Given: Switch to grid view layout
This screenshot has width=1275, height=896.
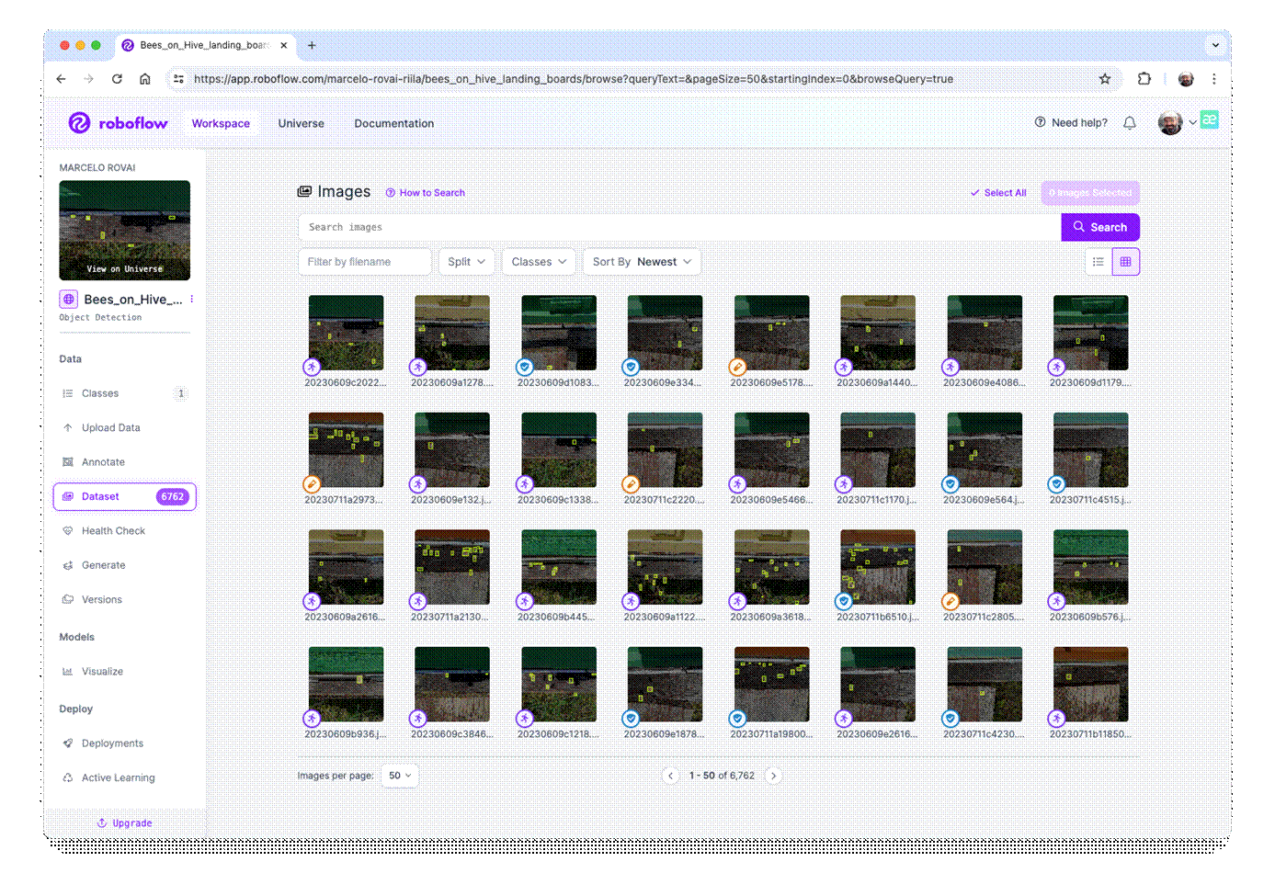Looking at the screenshot, I should tap(1125, 261).
